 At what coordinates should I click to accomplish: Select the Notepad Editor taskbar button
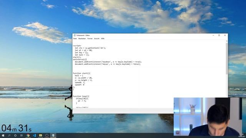(53, 135)
